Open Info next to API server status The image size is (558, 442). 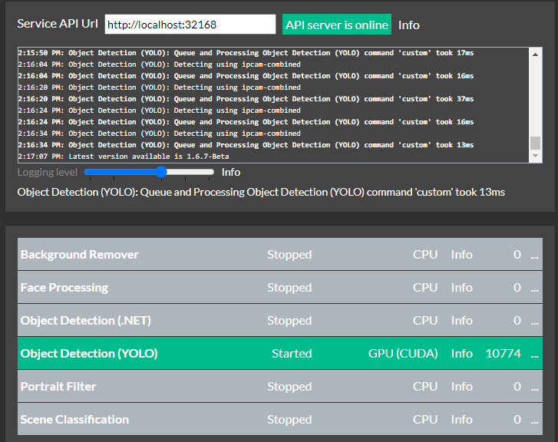(409, 25)
